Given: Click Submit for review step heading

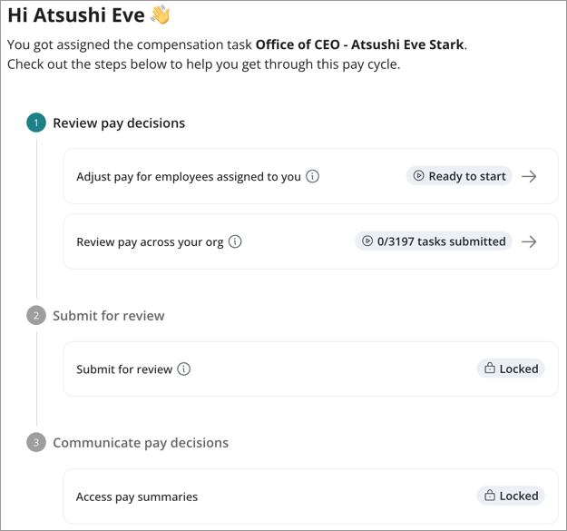Looking at the screenshot, I should point(109,316).
